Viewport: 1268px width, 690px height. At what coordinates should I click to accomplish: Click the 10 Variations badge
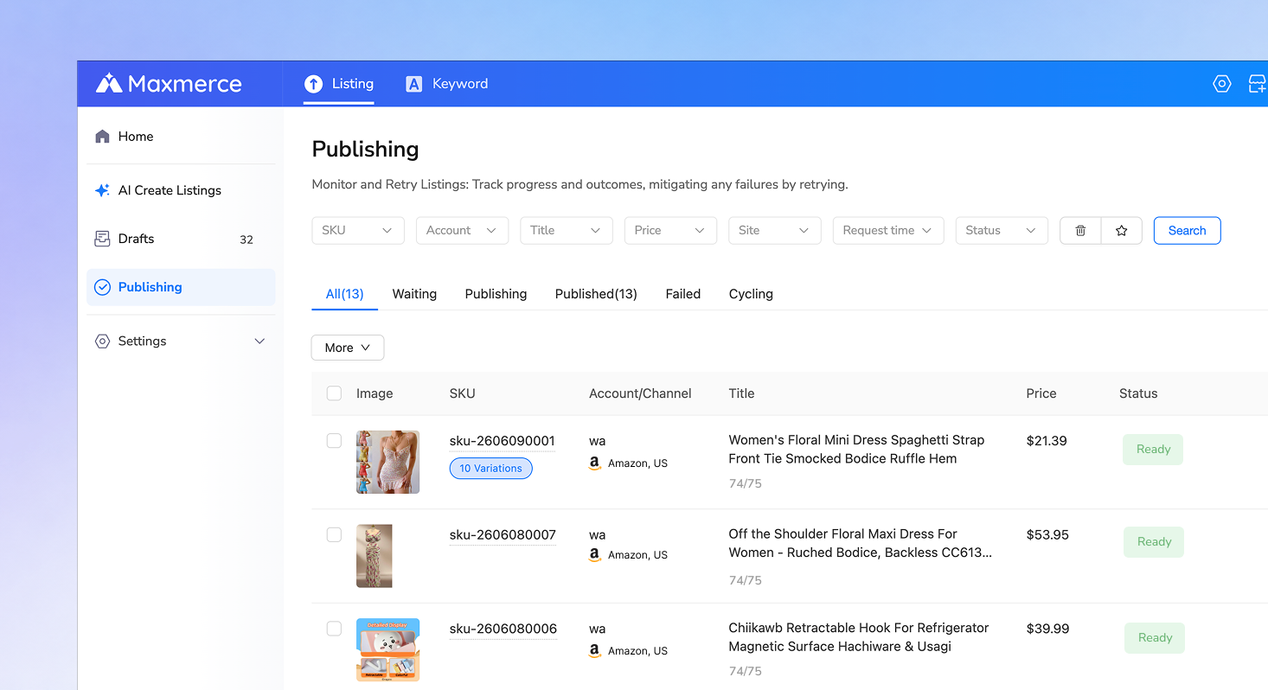(491, 469)
